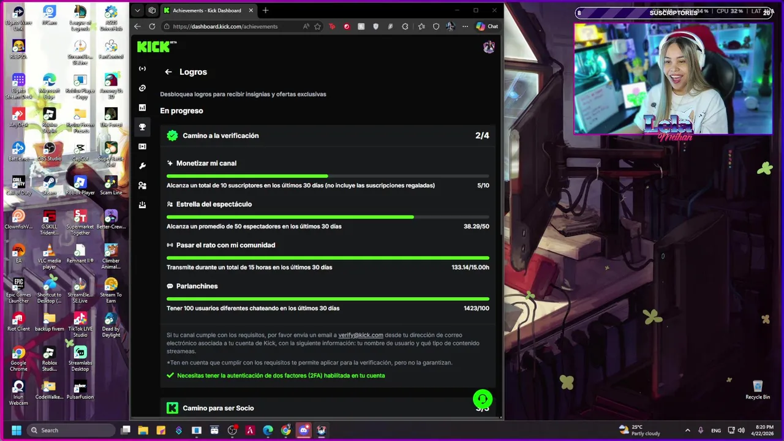Close the Achievements - Kick Dashboard tab

pos(251,10)
